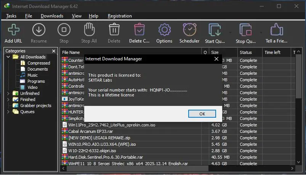The width and height of the screenshot is (306, 175).
Task: Click the HUNTER file row
Action: tap(73, 112)
